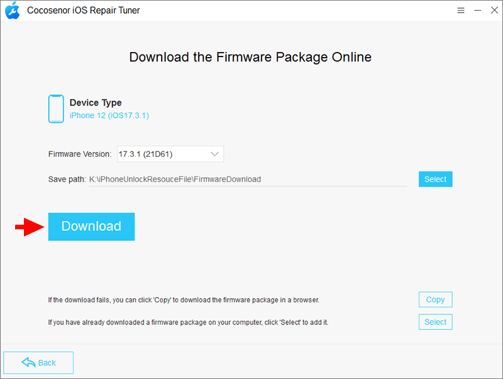Click the Cocosenor iOS Repair Tuner title
Viewport: 503px width, 379px height.
[84, 10]
